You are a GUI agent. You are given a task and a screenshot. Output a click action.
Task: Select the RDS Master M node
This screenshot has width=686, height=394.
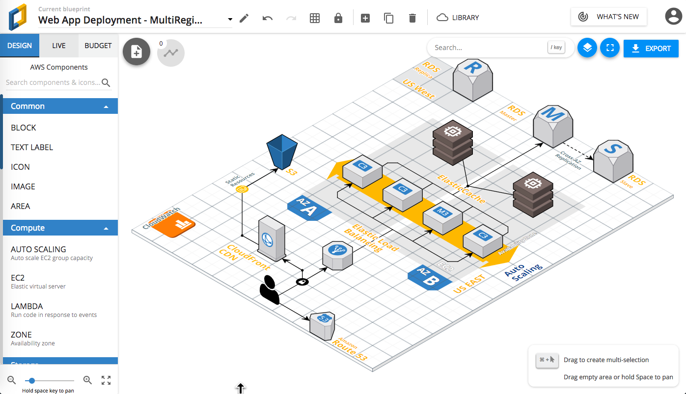(x=553, y=125)
